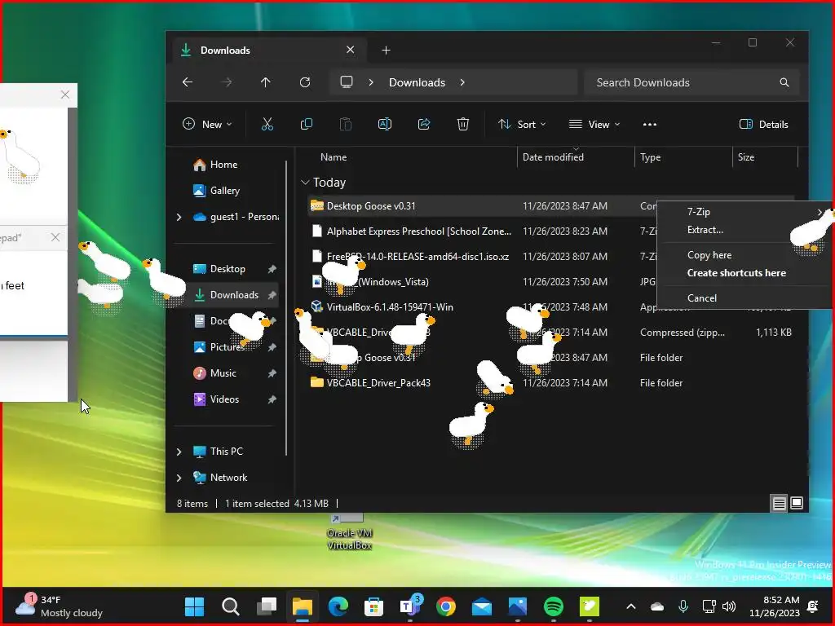Open the View dropdown
835x626 pixels.
(x=594, y=125)
